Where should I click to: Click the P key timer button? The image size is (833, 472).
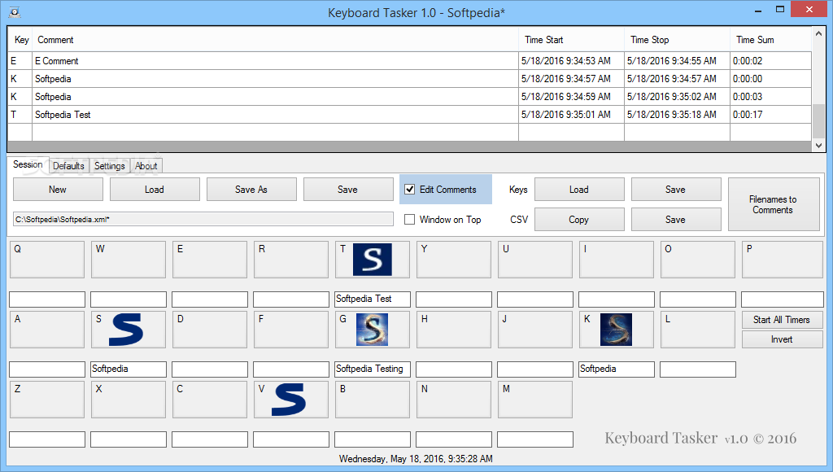point(783,260)
